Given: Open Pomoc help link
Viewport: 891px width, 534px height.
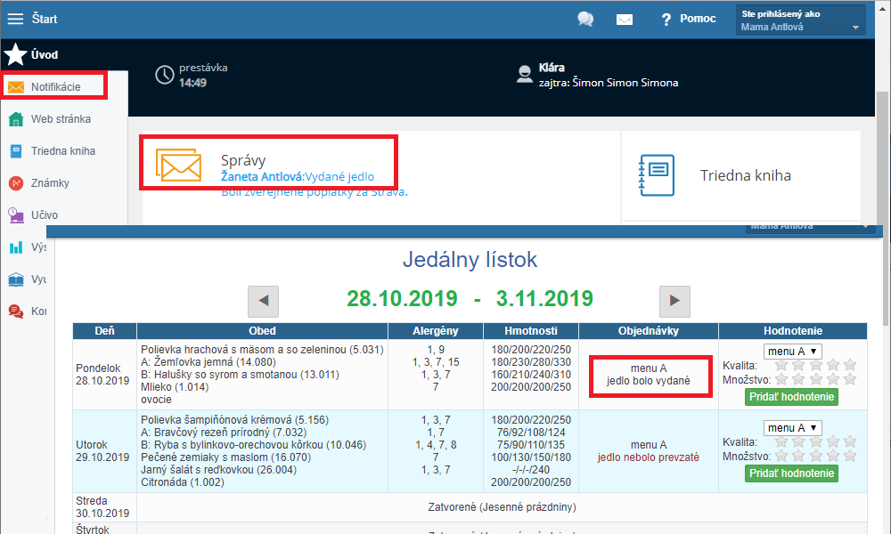Looking at the screenshot, I should (698, 19).
